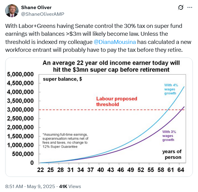
Task: Click the 'years of person' axis label
Action: [172, 154]
